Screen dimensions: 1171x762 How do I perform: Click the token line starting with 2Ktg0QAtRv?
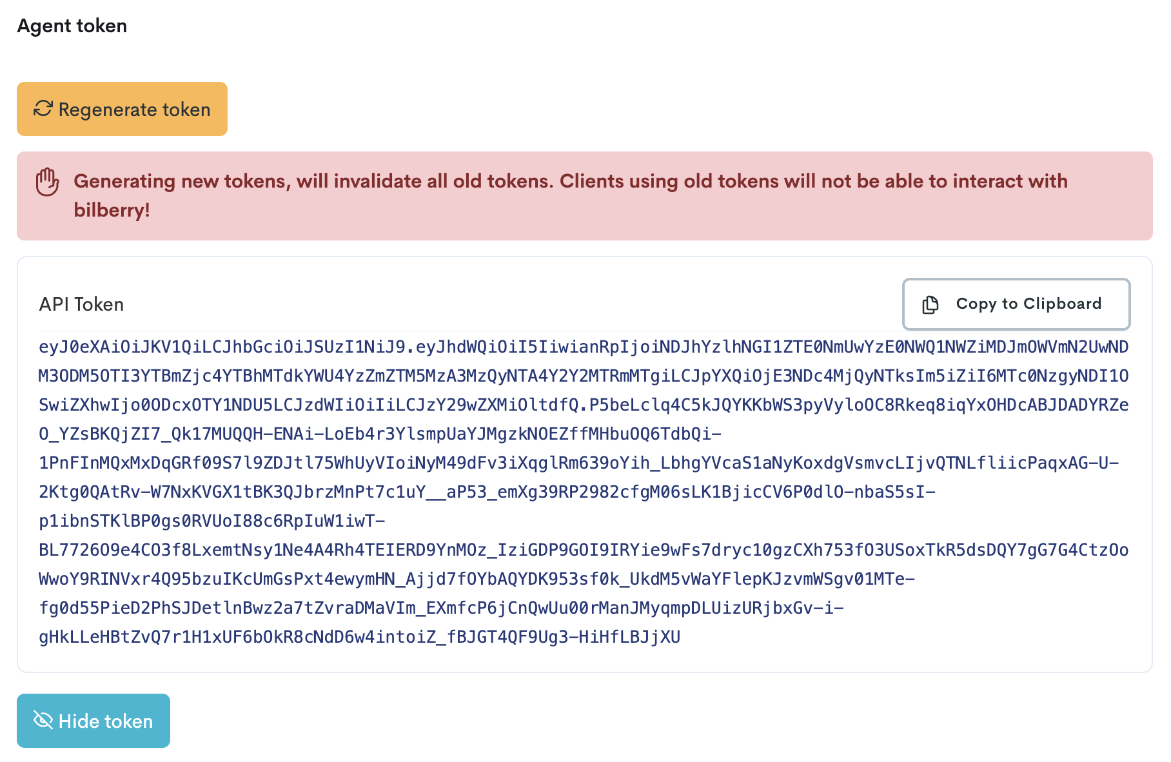(x=487, y=492)
